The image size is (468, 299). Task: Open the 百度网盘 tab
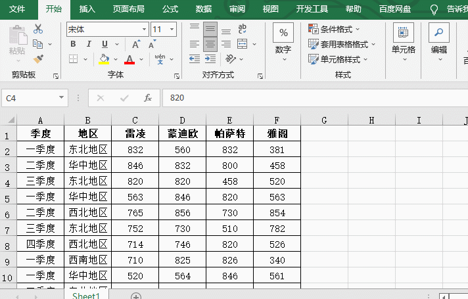point(395,9)
